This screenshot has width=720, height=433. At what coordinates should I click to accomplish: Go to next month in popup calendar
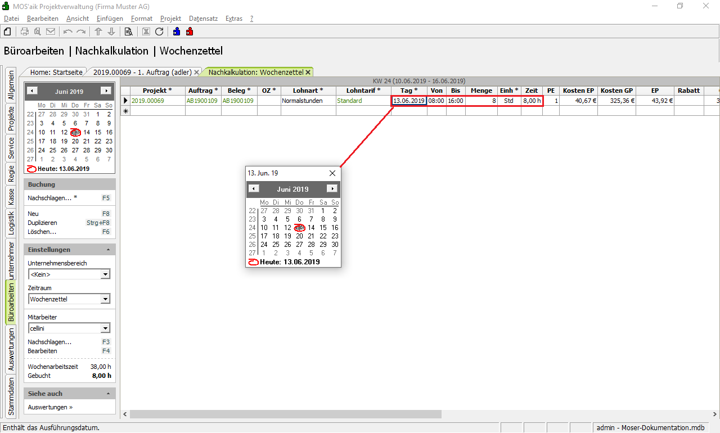point(332,189)
